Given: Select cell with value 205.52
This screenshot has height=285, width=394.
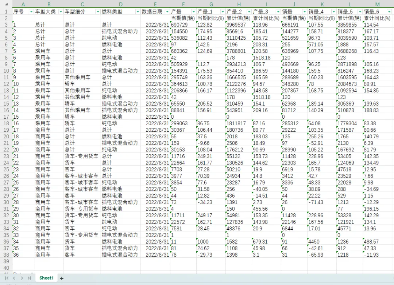Looking at the screenshot, I should [x=211, y=103].
